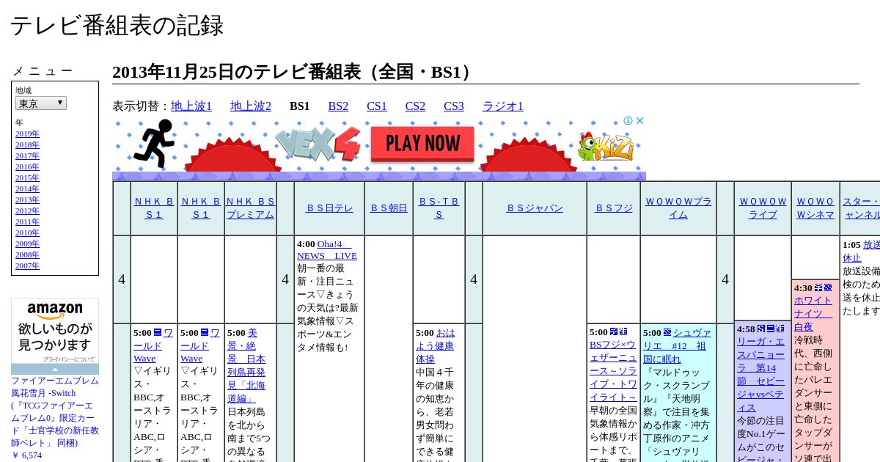The height and width of the screenshot is (462, 880).
Task: Click the Kizi dragon logo in banner
Action: (x=606, y=147)
